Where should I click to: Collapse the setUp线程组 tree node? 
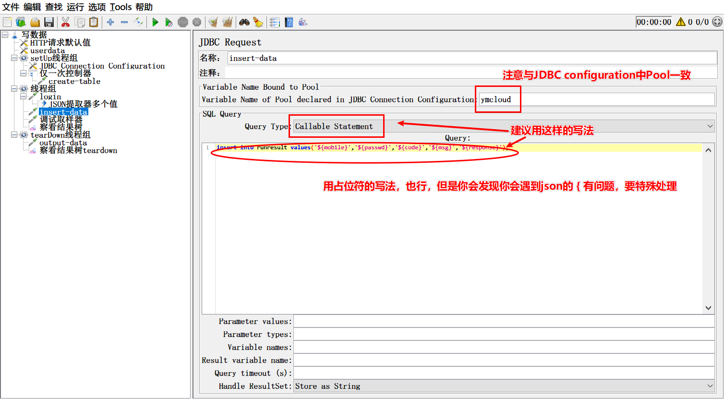[14, 58]
